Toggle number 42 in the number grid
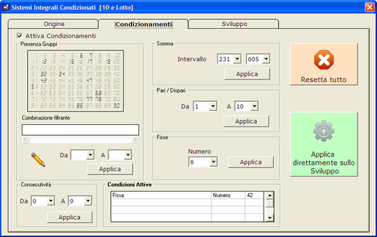Image resolution: width=377 pixels, height=237 pixels. click(43, 80)
